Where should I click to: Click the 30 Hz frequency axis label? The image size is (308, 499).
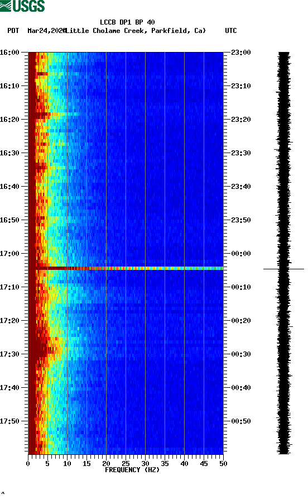(145, 464)
